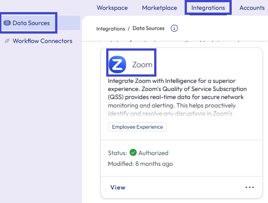The height and width of the screenshot is (203, 268).
Task: Click the info icon beside Data Sources
Action: click(174, 28)
